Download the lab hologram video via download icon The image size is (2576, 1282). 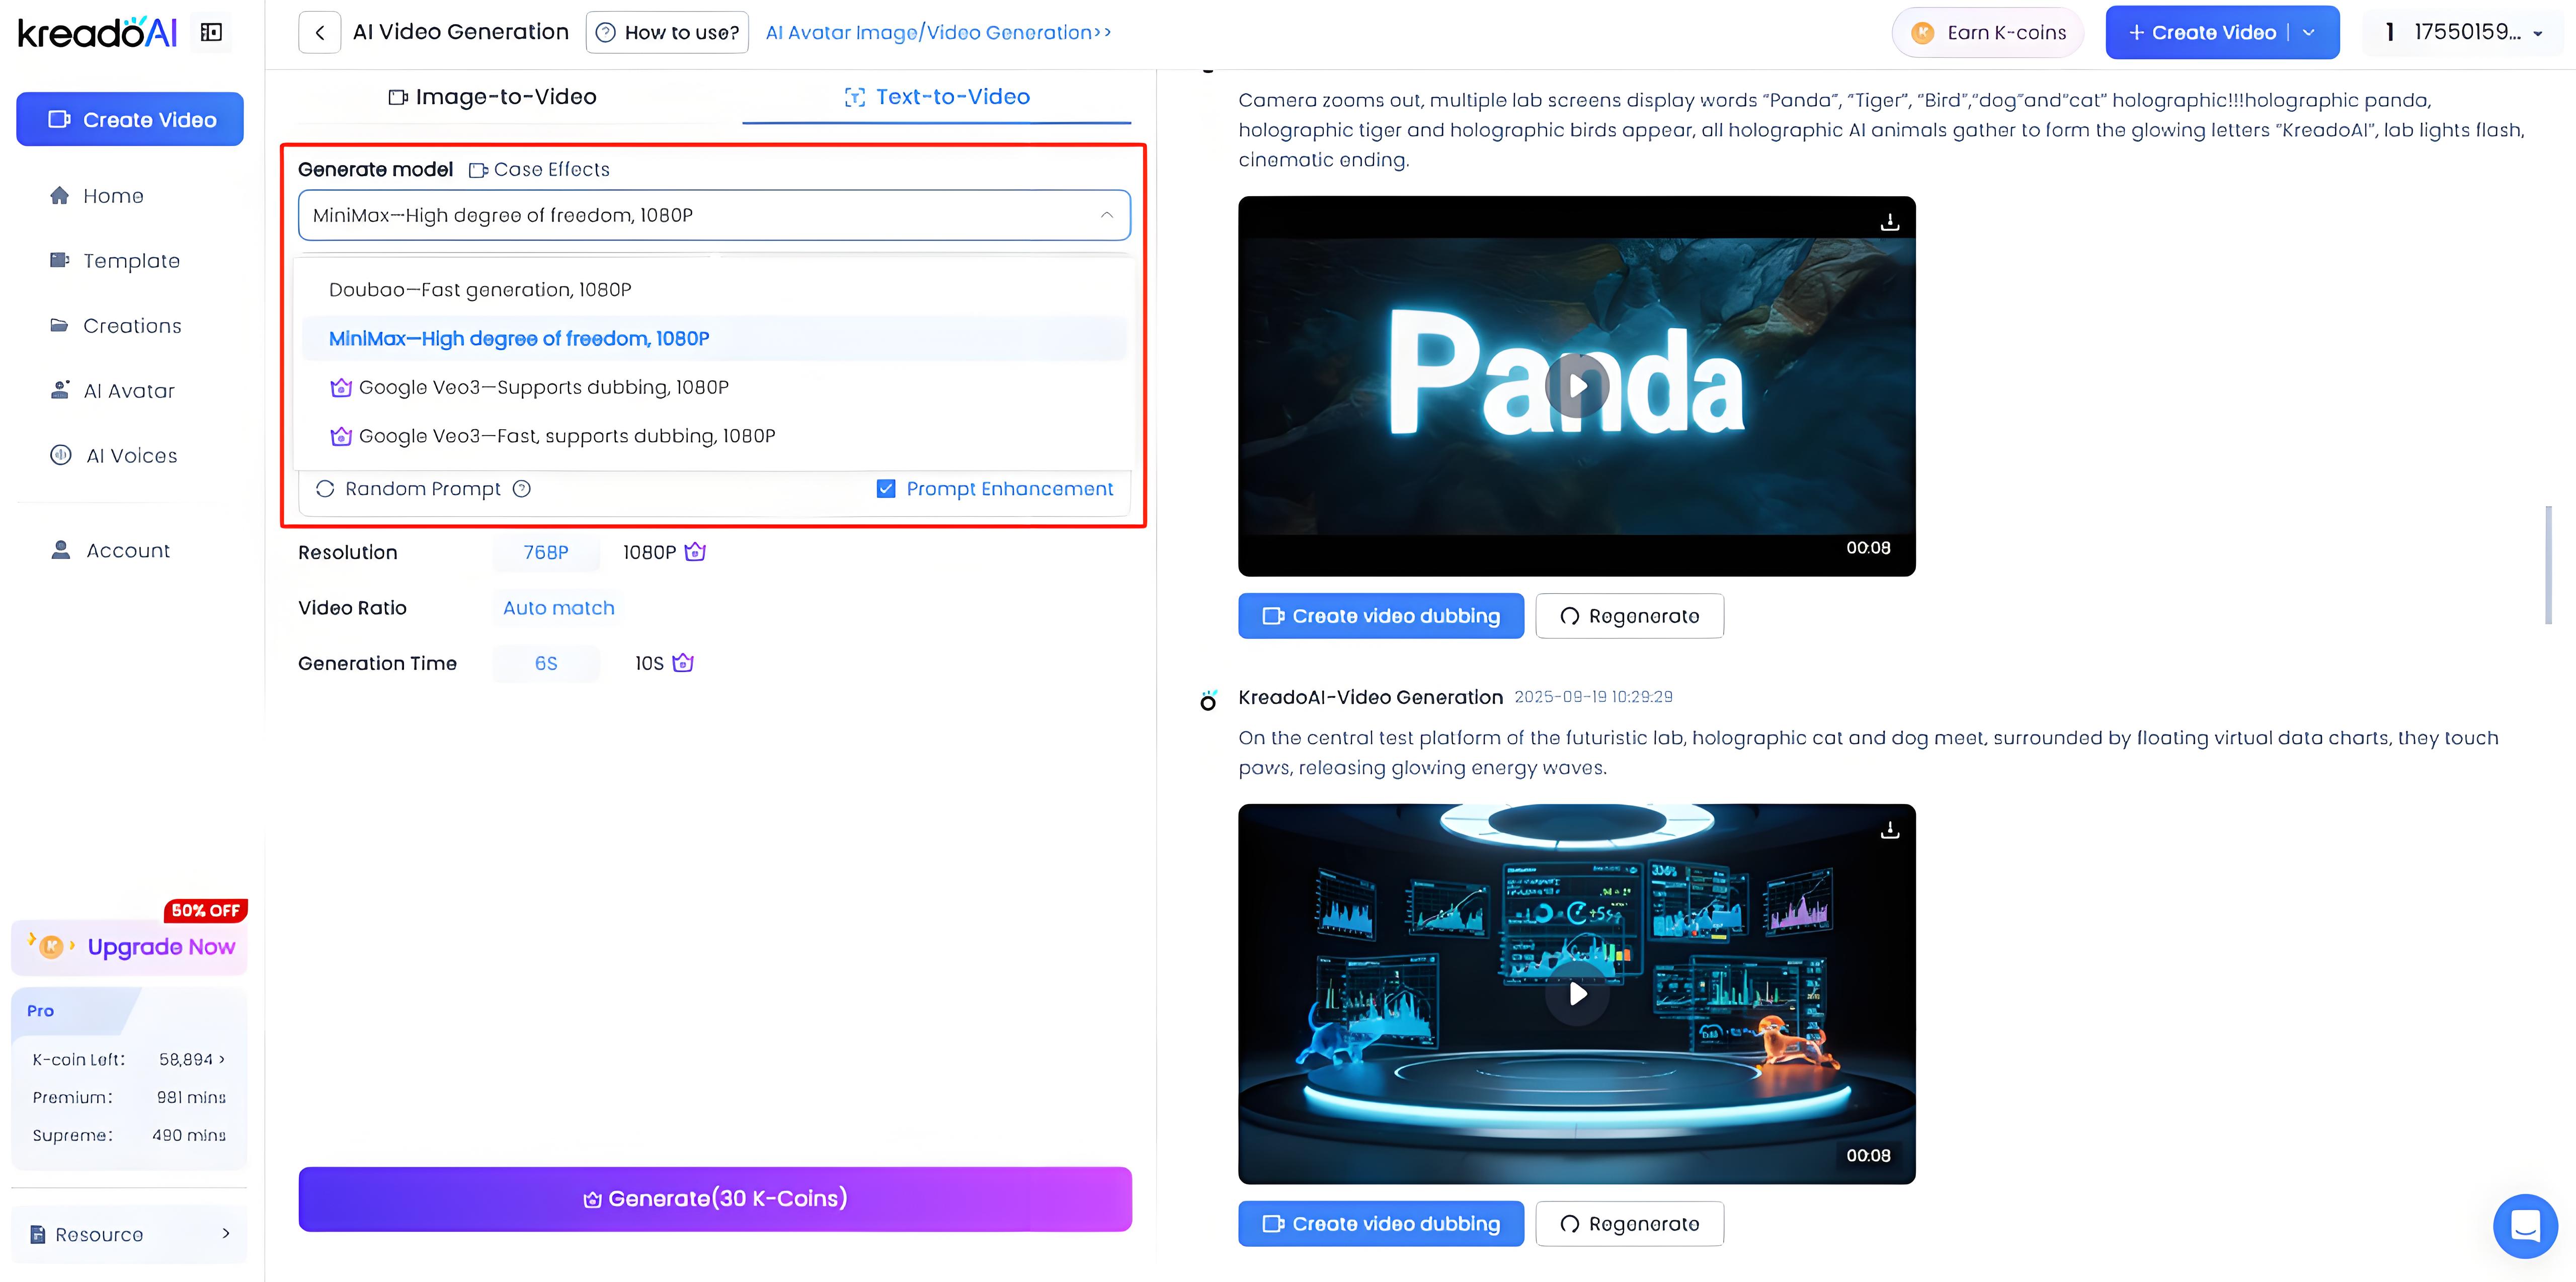(1889, 830)
